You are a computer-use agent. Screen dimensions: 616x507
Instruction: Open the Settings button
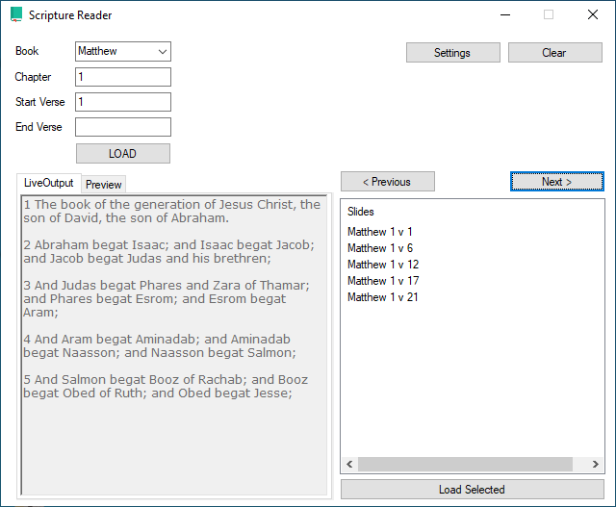click(x=452, y=53)
